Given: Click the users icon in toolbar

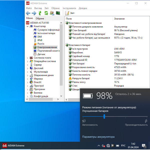Looking at the screenshot, I should (52, 13).
